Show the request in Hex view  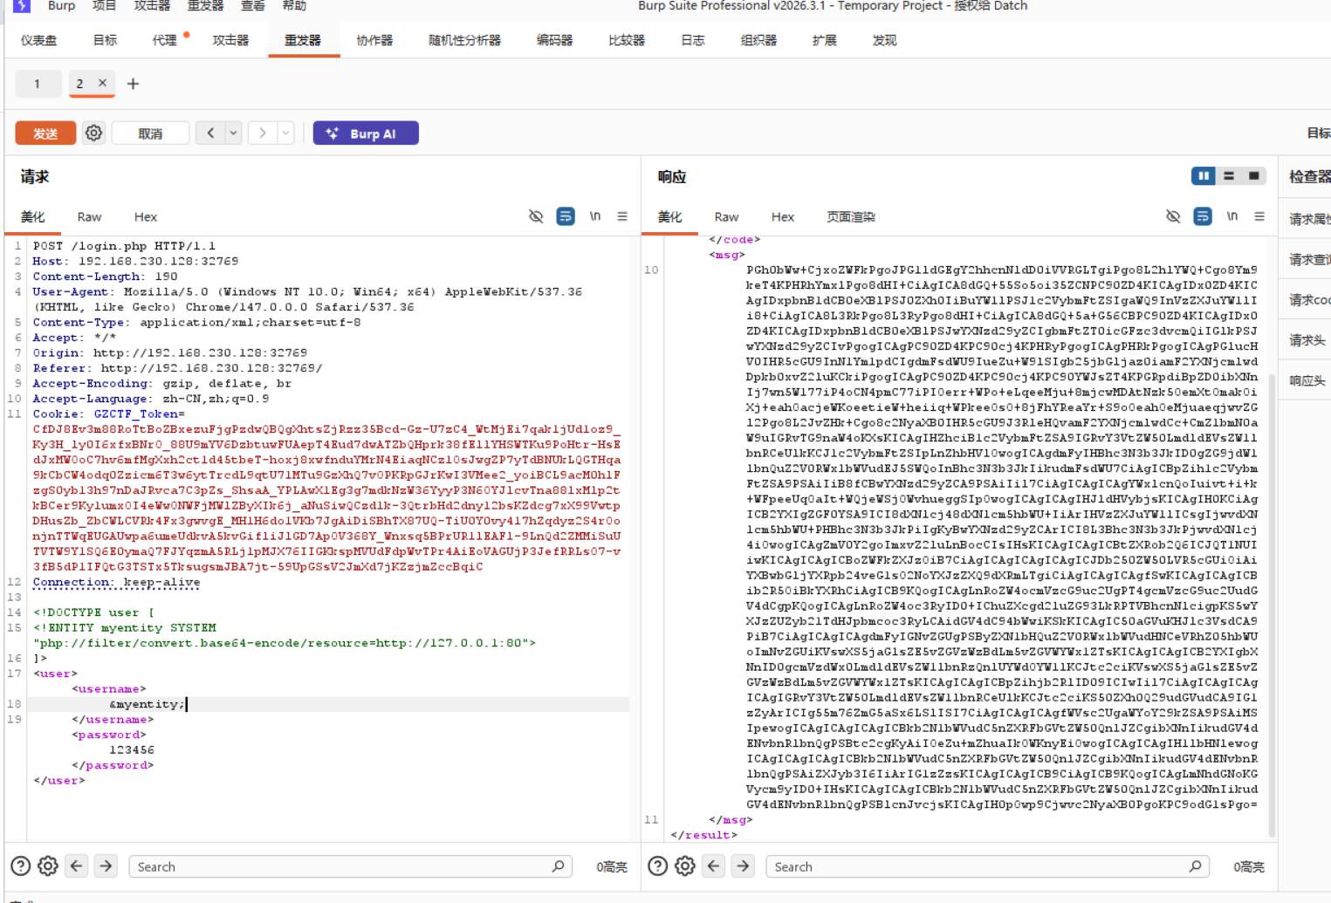tap(146, 216)
